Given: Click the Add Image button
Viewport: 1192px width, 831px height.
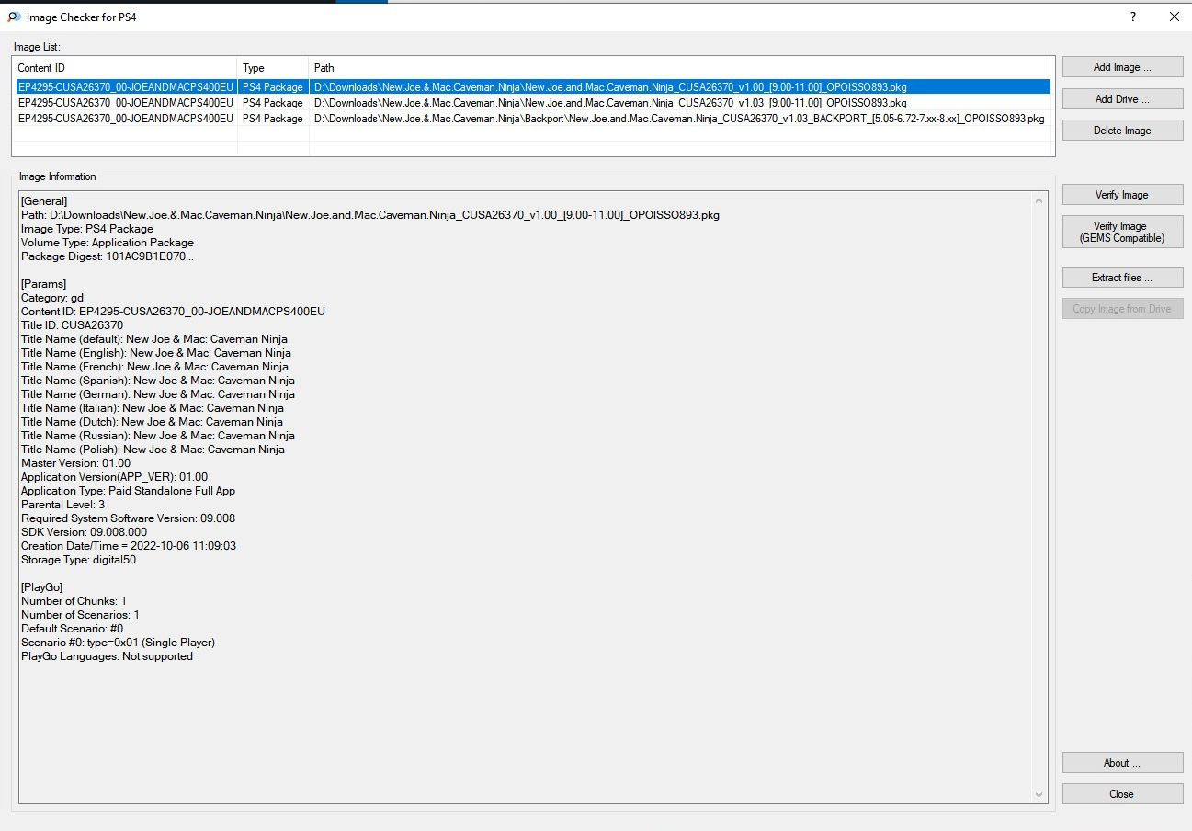Looking at the screenshot, I should click(x=1122, y=67).
